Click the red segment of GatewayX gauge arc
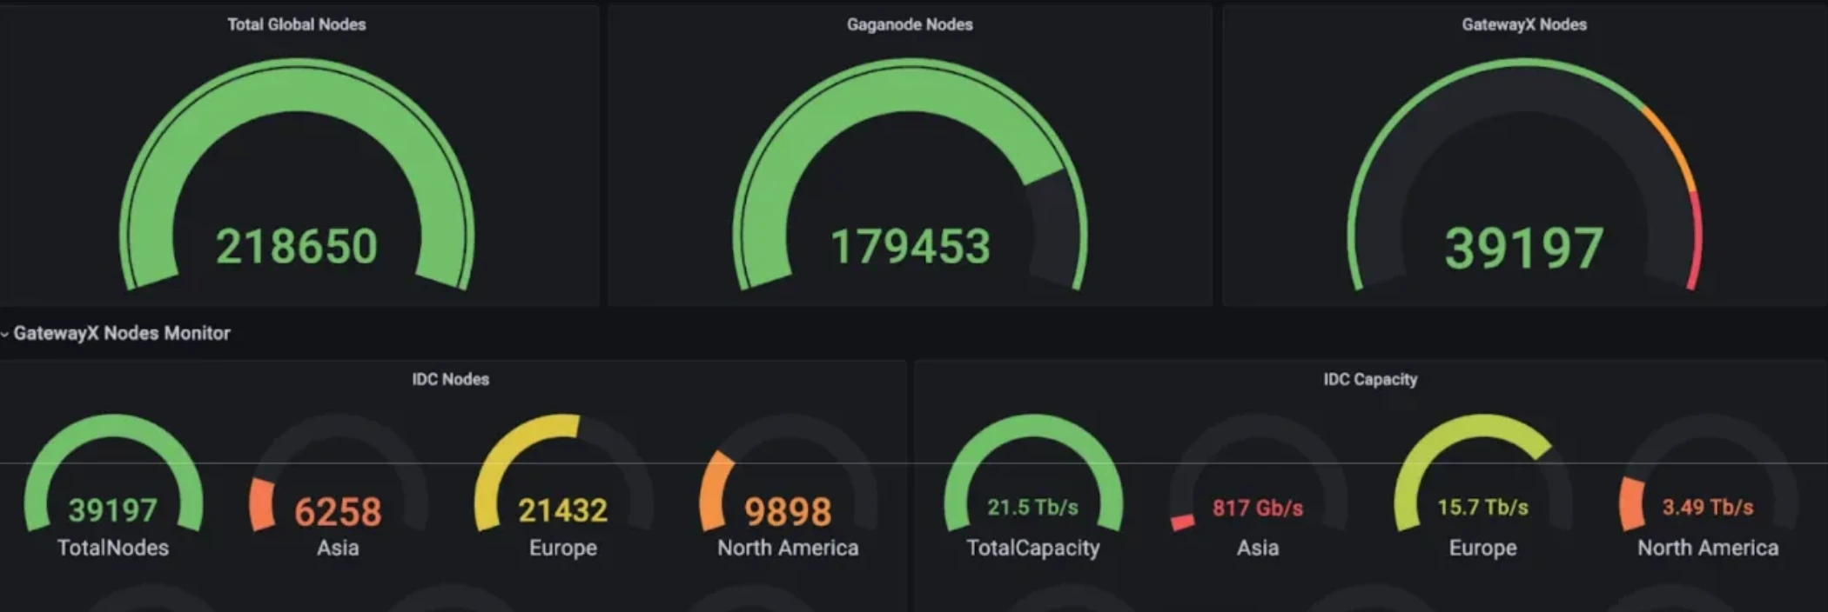1828x612 pixels. point(1696,243)
